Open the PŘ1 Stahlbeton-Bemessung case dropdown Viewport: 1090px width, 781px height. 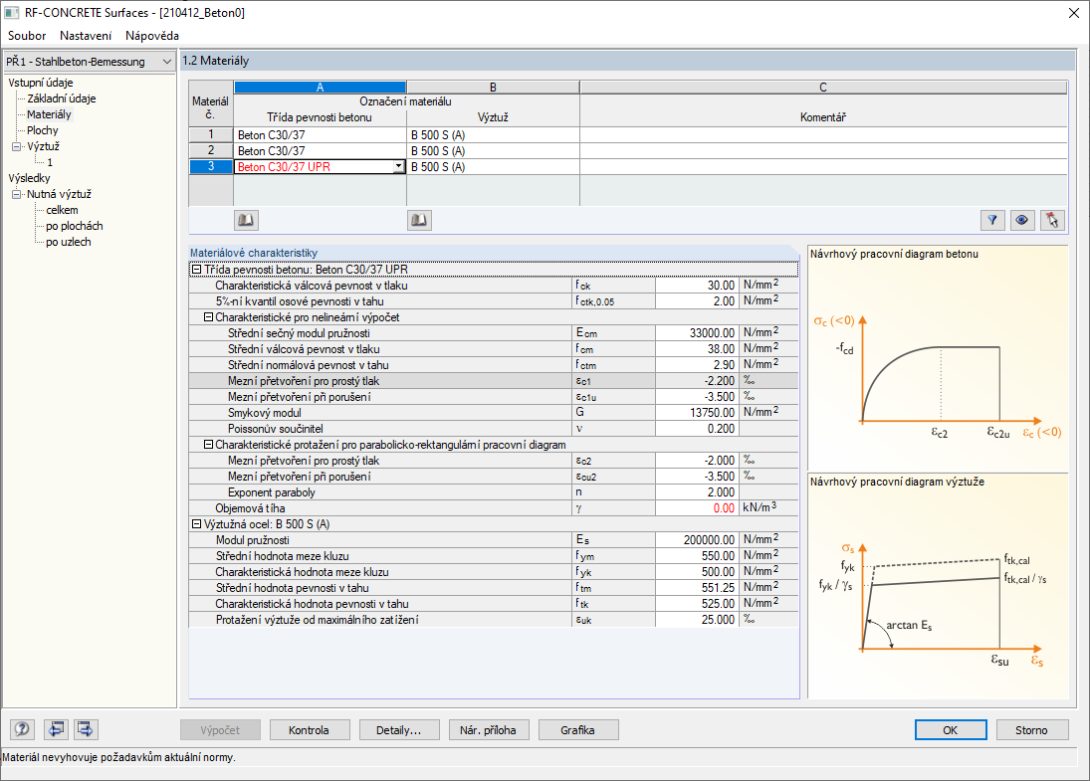[89, 61]
